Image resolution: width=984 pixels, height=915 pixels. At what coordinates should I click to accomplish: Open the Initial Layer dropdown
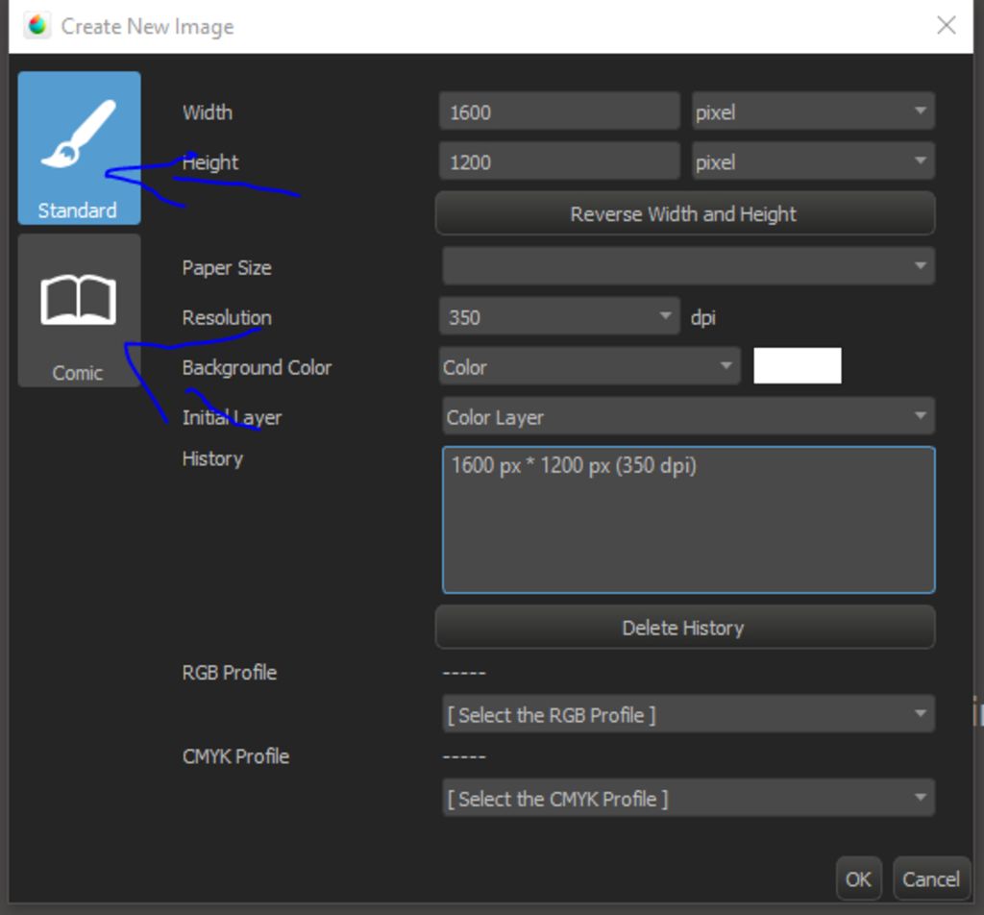[688, 416]
